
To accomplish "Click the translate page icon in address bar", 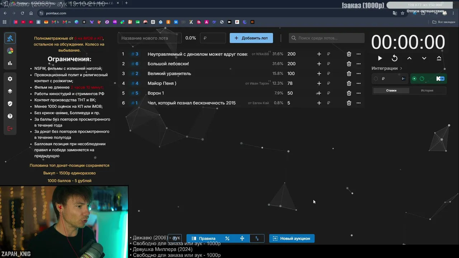I will point(395,13).
